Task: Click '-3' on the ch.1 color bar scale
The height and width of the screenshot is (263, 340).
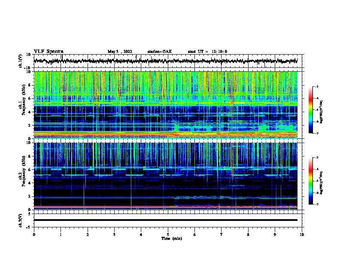Action: 316,86
